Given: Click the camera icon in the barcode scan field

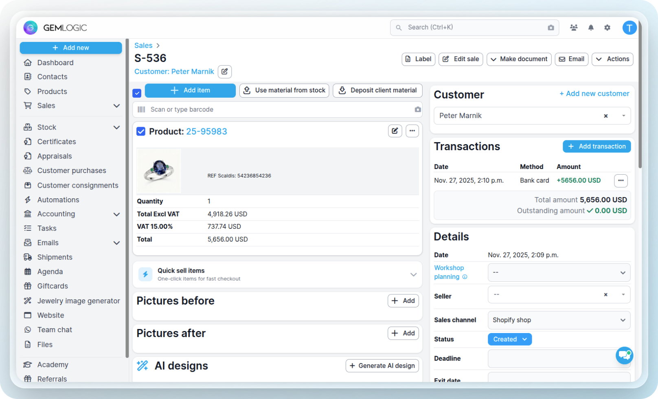Looking at the screenshot, I should (417, 110).
